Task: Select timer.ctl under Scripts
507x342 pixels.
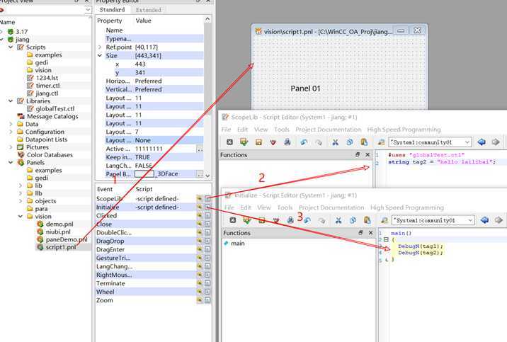Action: click(47, 86)
